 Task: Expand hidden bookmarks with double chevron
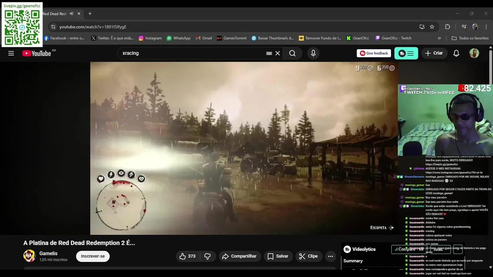pyautogui.click(x=439, y=38)
